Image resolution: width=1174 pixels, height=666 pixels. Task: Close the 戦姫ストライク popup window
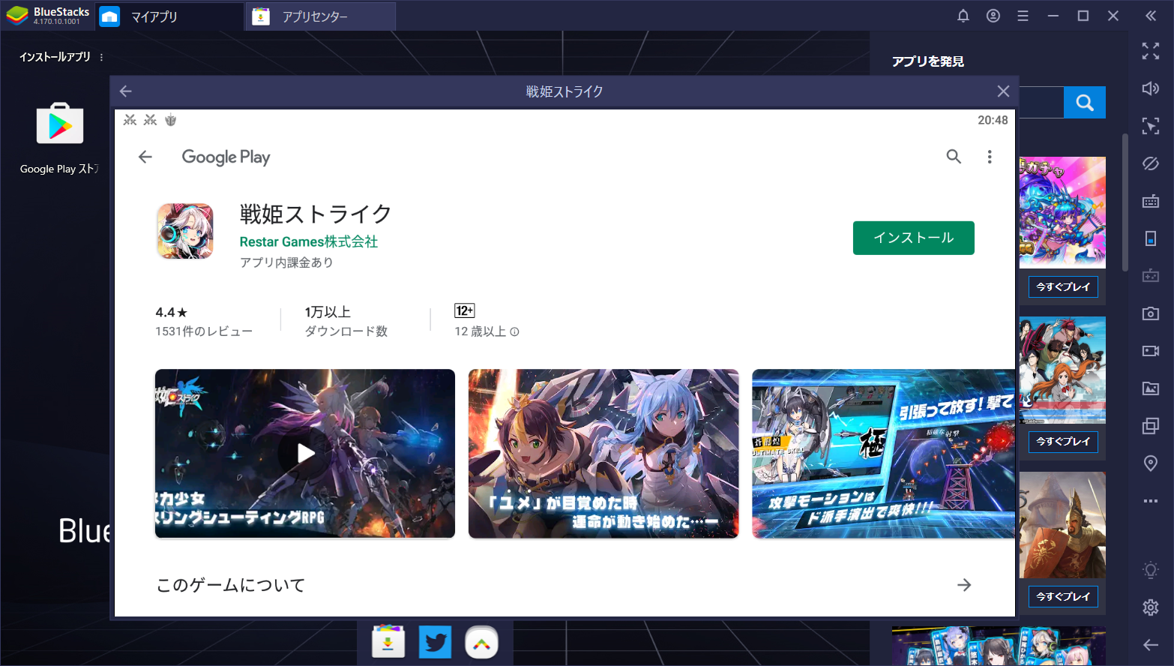point(1003,91)
